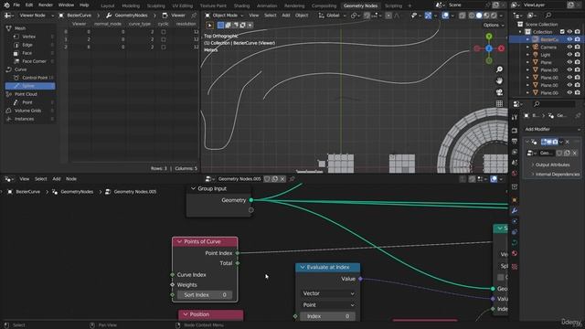Screen dimensions: 585x329
Task: Open the Global transform orientation dropdown
Action: tap(331, 16)
